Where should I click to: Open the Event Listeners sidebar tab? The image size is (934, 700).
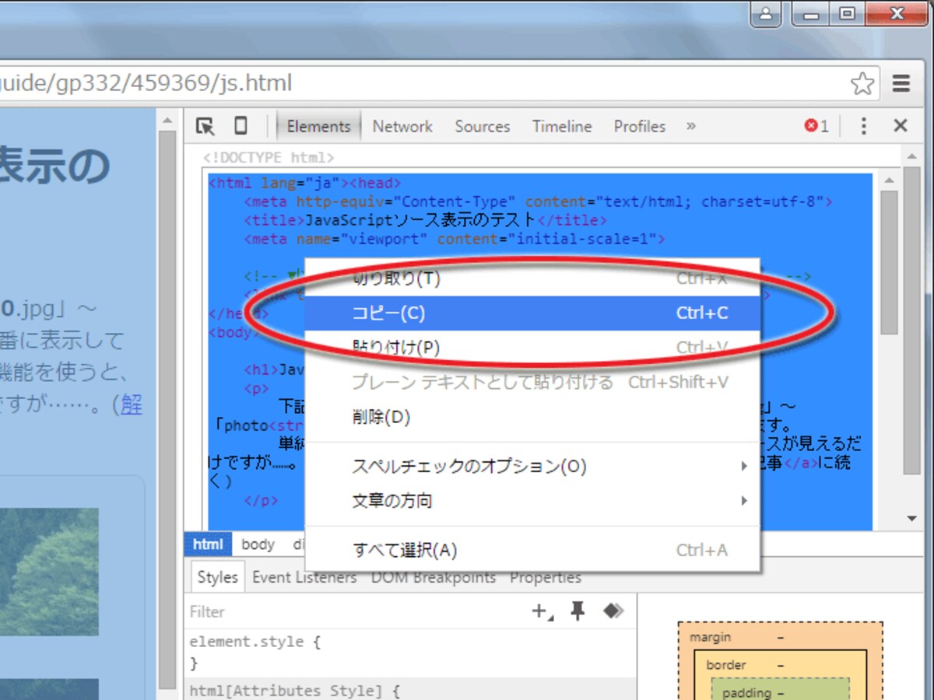pyautogui.click(x=304, y=577)
